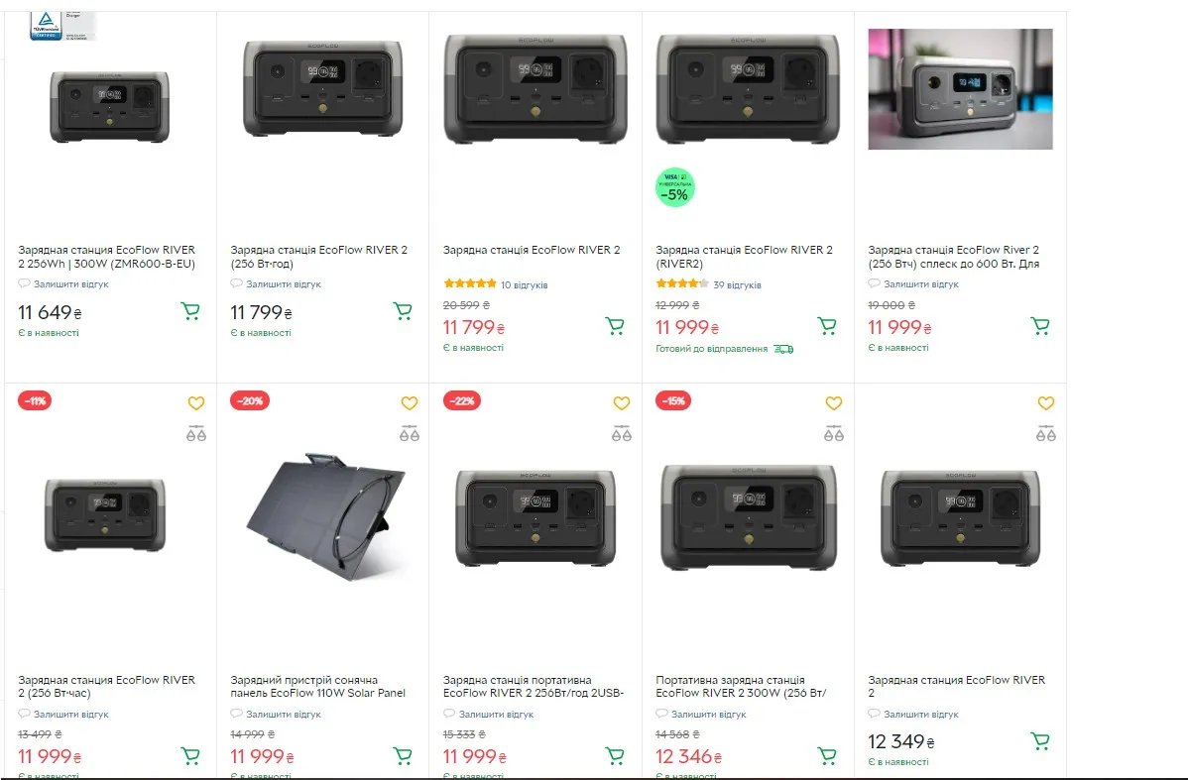Favorite the 12 349₴ EcoFlow station
This screenshot has width=1188, height=780.
click(x=1046, y=403)
